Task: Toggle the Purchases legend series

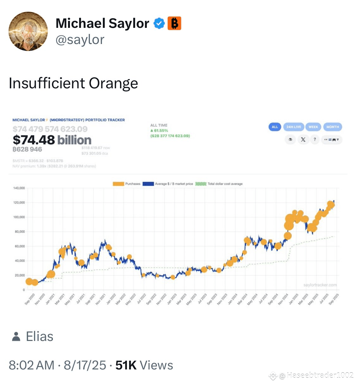Action: (127, 184)
